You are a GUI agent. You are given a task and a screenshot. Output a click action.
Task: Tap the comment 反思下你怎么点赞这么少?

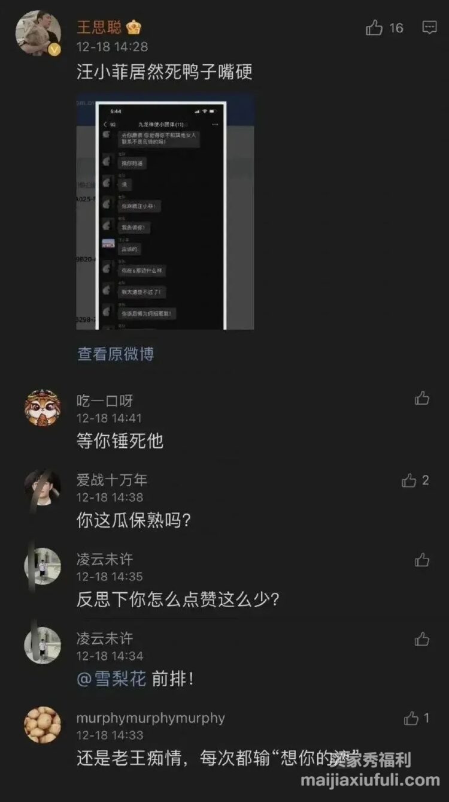tap(178, 599)
